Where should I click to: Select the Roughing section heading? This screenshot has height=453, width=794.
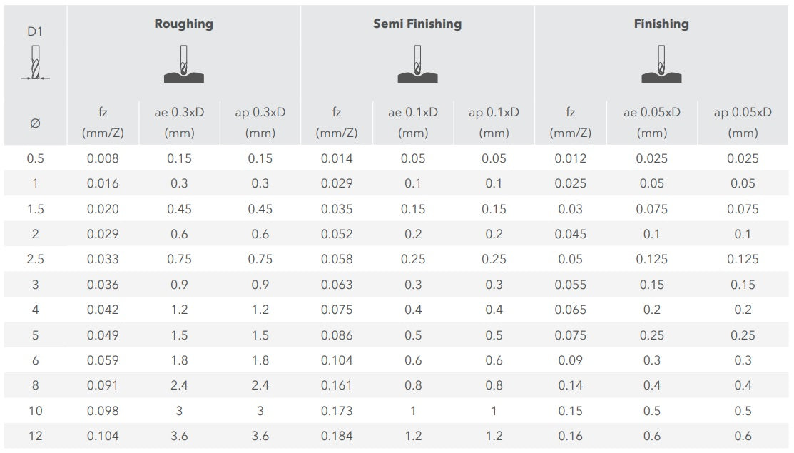click(183, 24)
